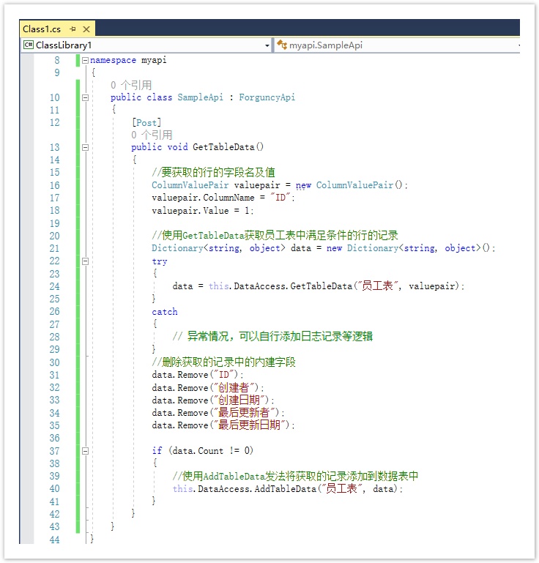Click the class icon beside myapi.SampleApi
539x563 pixels.
coord(282,45)
